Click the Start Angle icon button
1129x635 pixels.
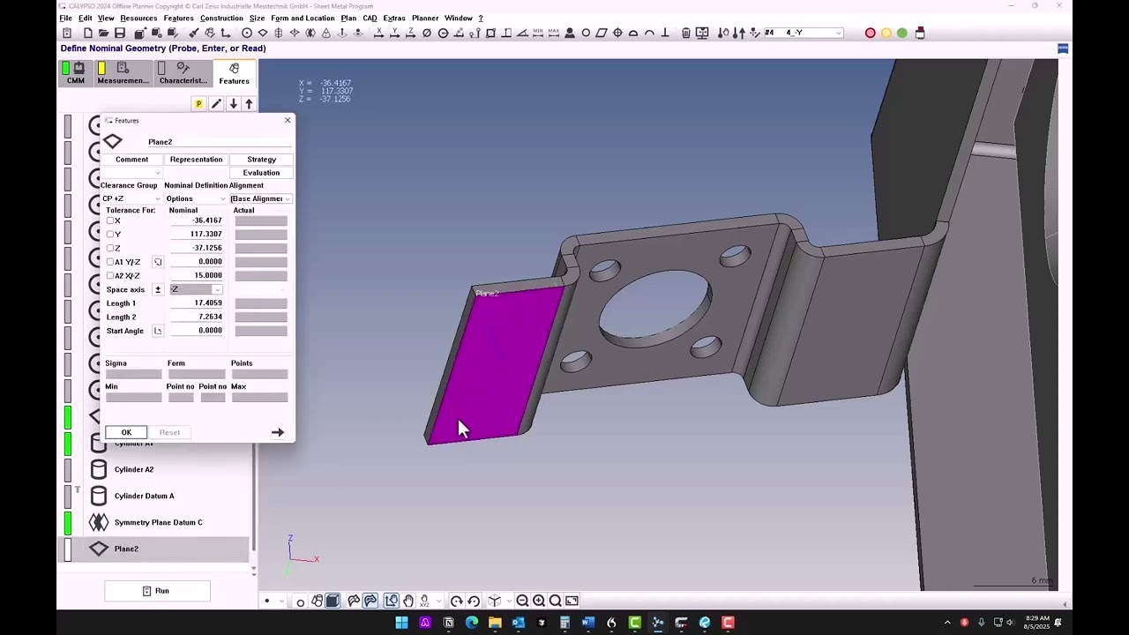tap(158, 331)
